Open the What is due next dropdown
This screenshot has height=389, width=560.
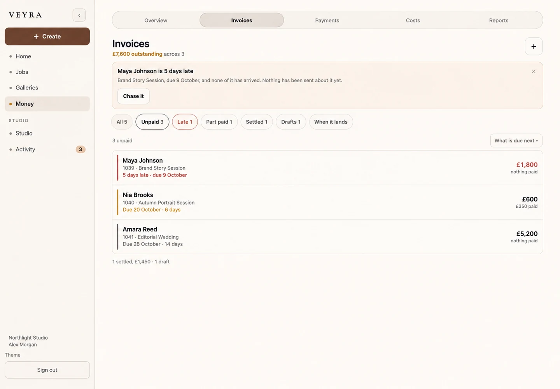[516, 140]
